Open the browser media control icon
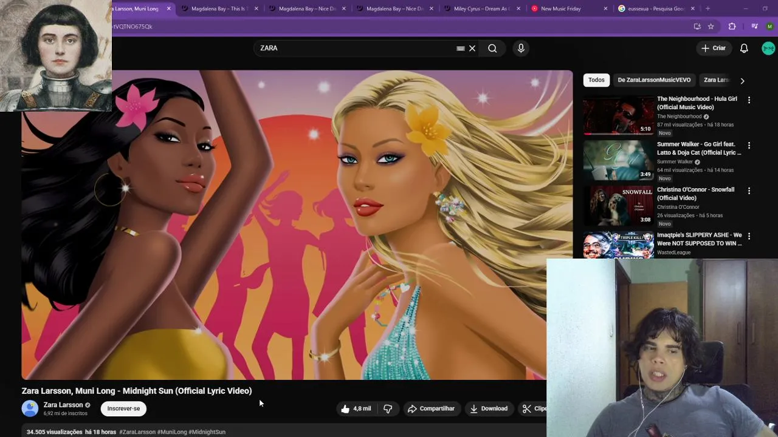The image size is (778, 437). (754, 26)
